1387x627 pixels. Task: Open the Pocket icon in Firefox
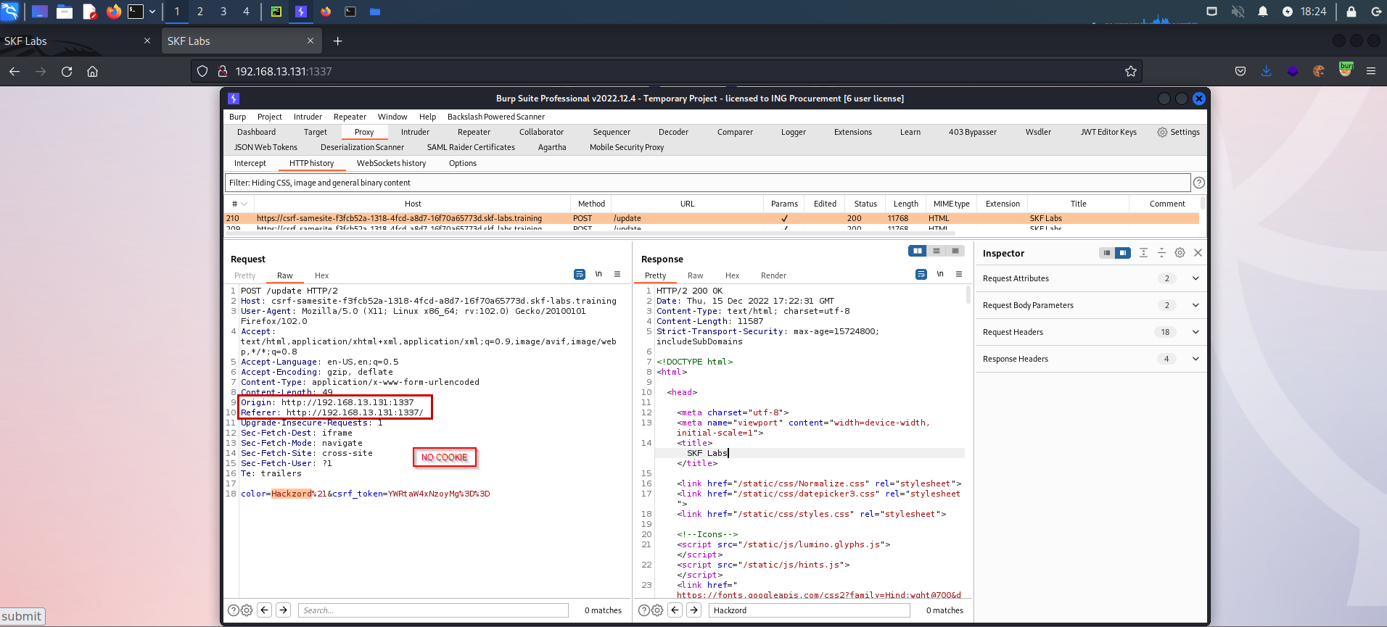tap(1240, 71)
